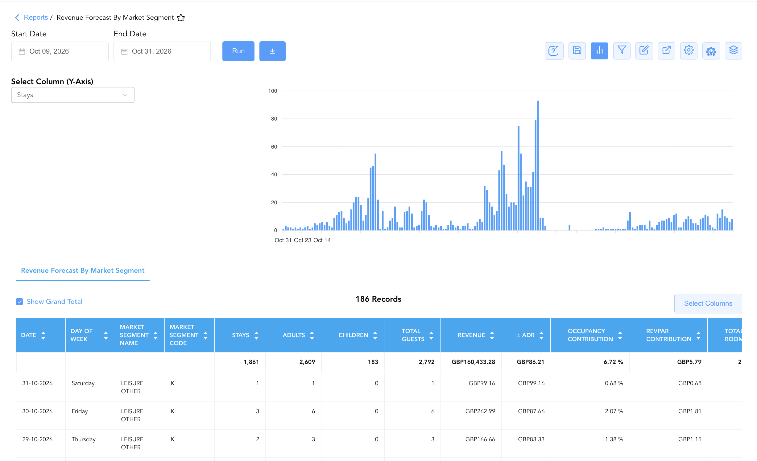
Task: Click the Run button
Action: (x=238, y=51)
